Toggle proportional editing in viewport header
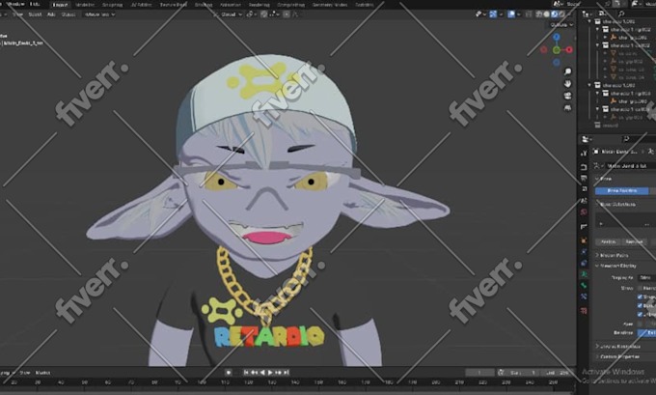656x395 pixels. click(287, 14)
